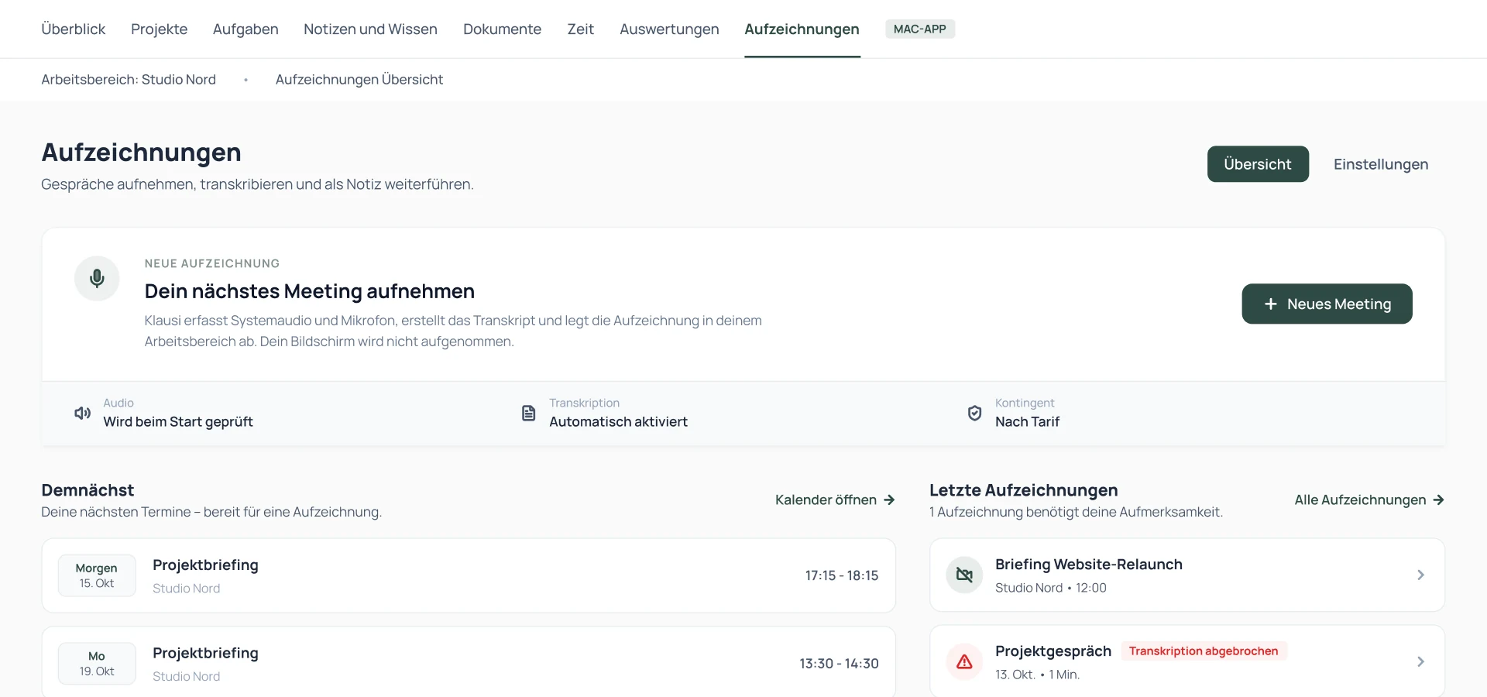Click breadcrumb Aufzeichnungen Übersicht

point(359,79)
